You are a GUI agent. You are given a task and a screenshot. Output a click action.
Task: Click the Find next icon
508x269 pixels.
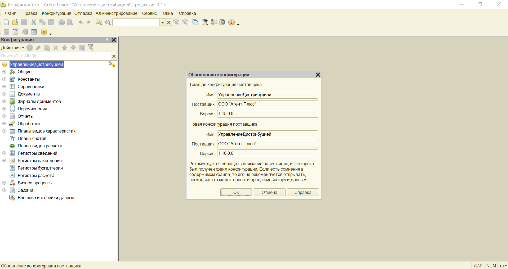tap(176, 22)
